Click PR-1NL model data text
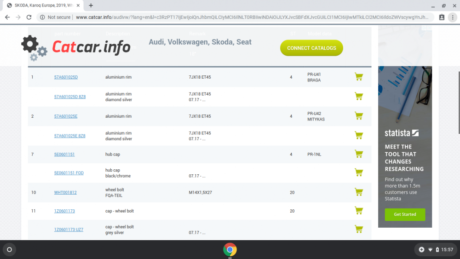 pyautogui.click(x=314, y=154)
